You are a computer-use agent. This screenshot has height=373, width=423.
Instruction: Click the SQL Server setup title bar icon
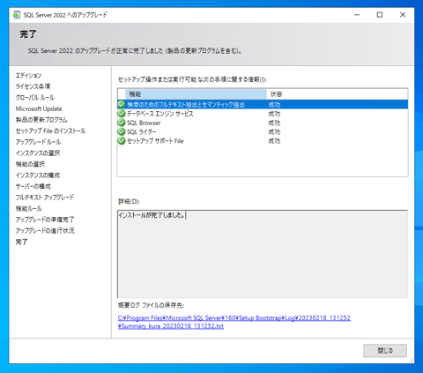pyautogui.click(x=17, y=15)
